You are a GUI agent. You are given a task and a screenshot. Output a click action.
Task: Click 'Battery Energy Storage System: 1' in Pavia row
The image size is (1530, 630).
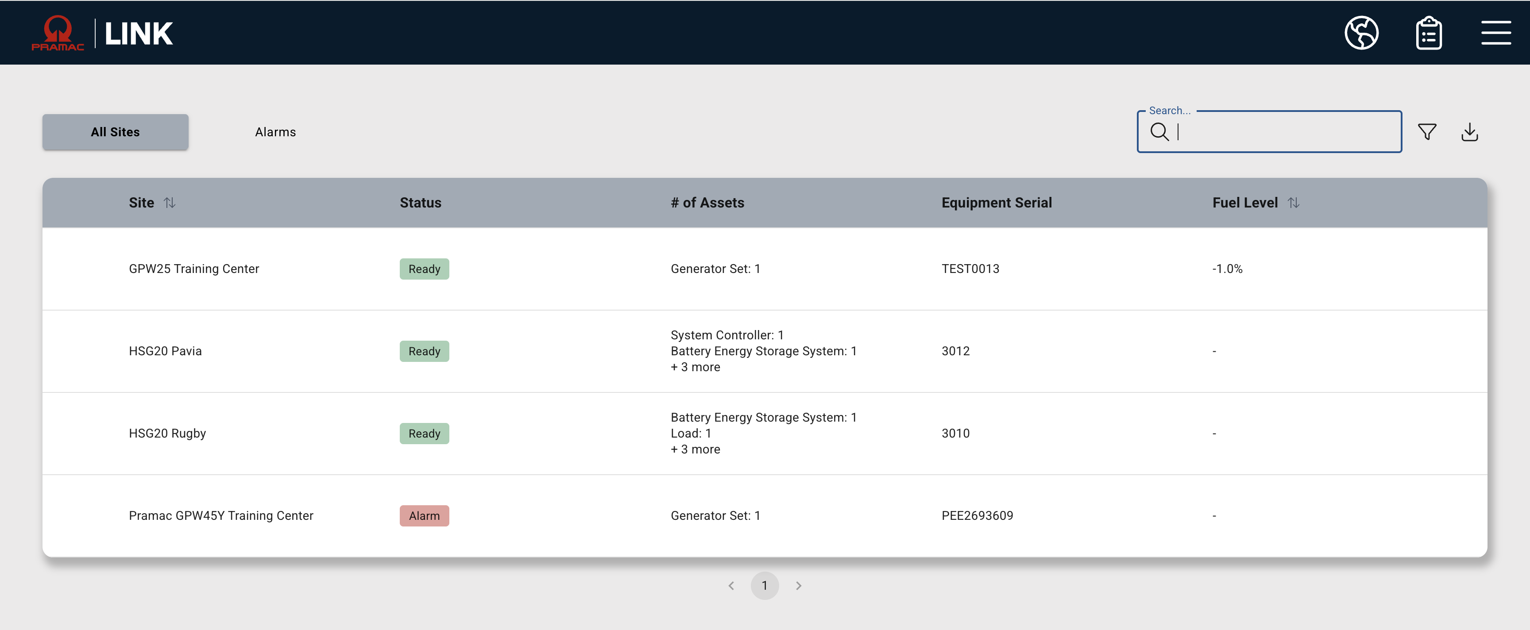pyautogui.click(x=763, y=351)
